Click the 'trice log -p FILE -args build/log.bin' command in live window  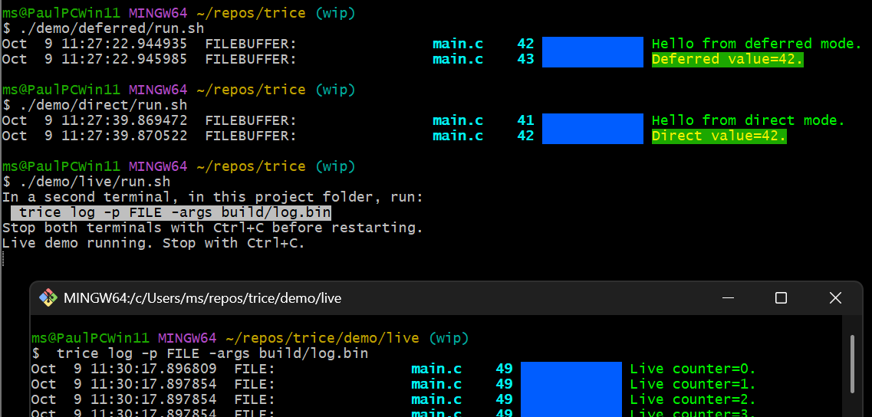click(212, 353)
